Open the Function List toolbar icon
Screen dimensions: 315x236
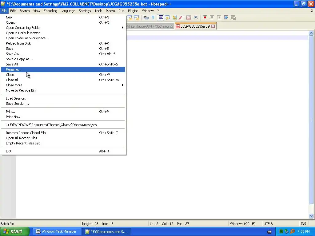pyautogui.click(x=181, y=18)
